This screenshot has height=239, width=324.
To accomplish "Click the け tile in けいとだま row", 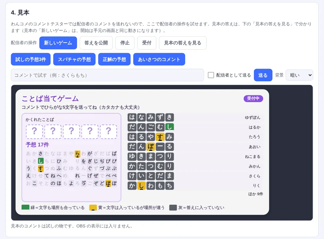I will 132,176.
